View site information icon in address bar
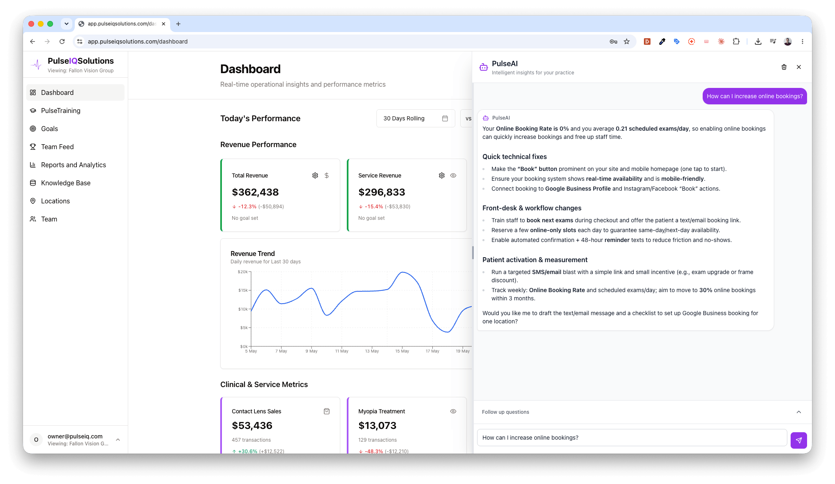The width and height of the screenshot is (835, 484). (x=80, y=41)
